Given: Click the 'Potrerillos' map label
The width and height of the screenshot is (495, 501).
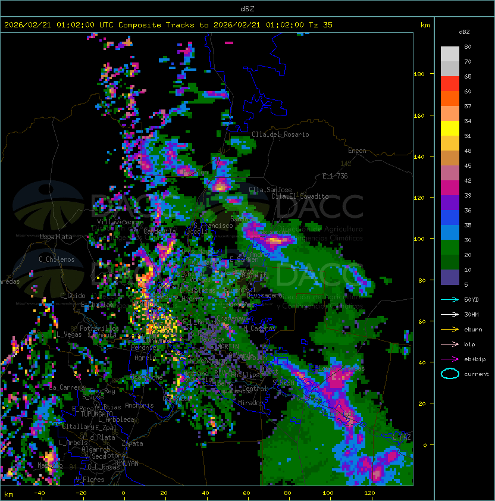Looking at the screenshot, I should click(99, 328).
